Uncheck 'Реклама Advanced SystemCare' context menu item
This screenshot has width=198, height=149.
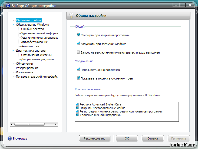(77, 104)
